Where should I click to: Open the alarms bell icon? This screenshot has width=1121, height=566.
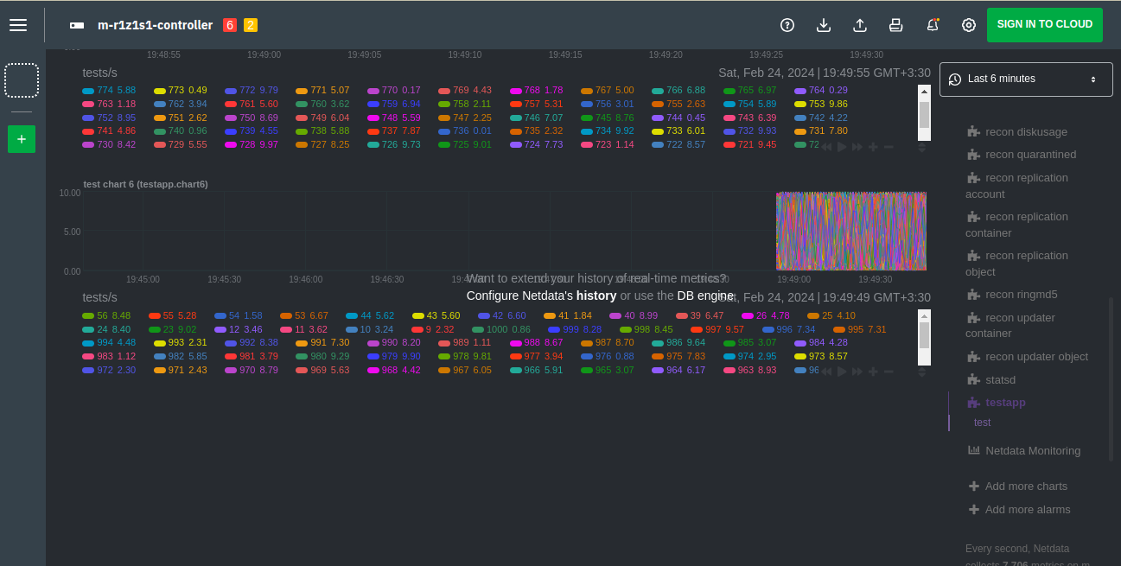[933, 25]
